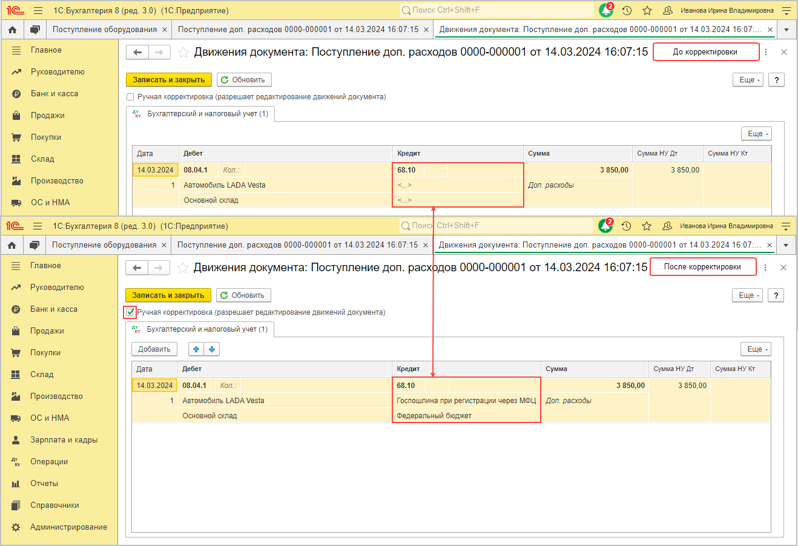Image resolution: width=798 pixels, height=546 pixels.
Task: Select Госпошлина при регистрации через МФЦ cell
Action: click(467, 401)
